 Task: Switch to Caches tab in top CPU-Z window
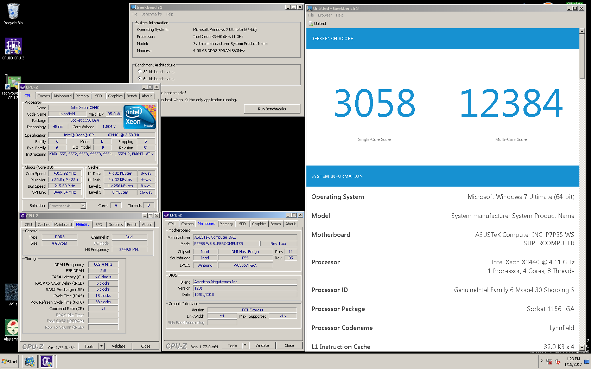pyautogui.click(x=44, y=96)
